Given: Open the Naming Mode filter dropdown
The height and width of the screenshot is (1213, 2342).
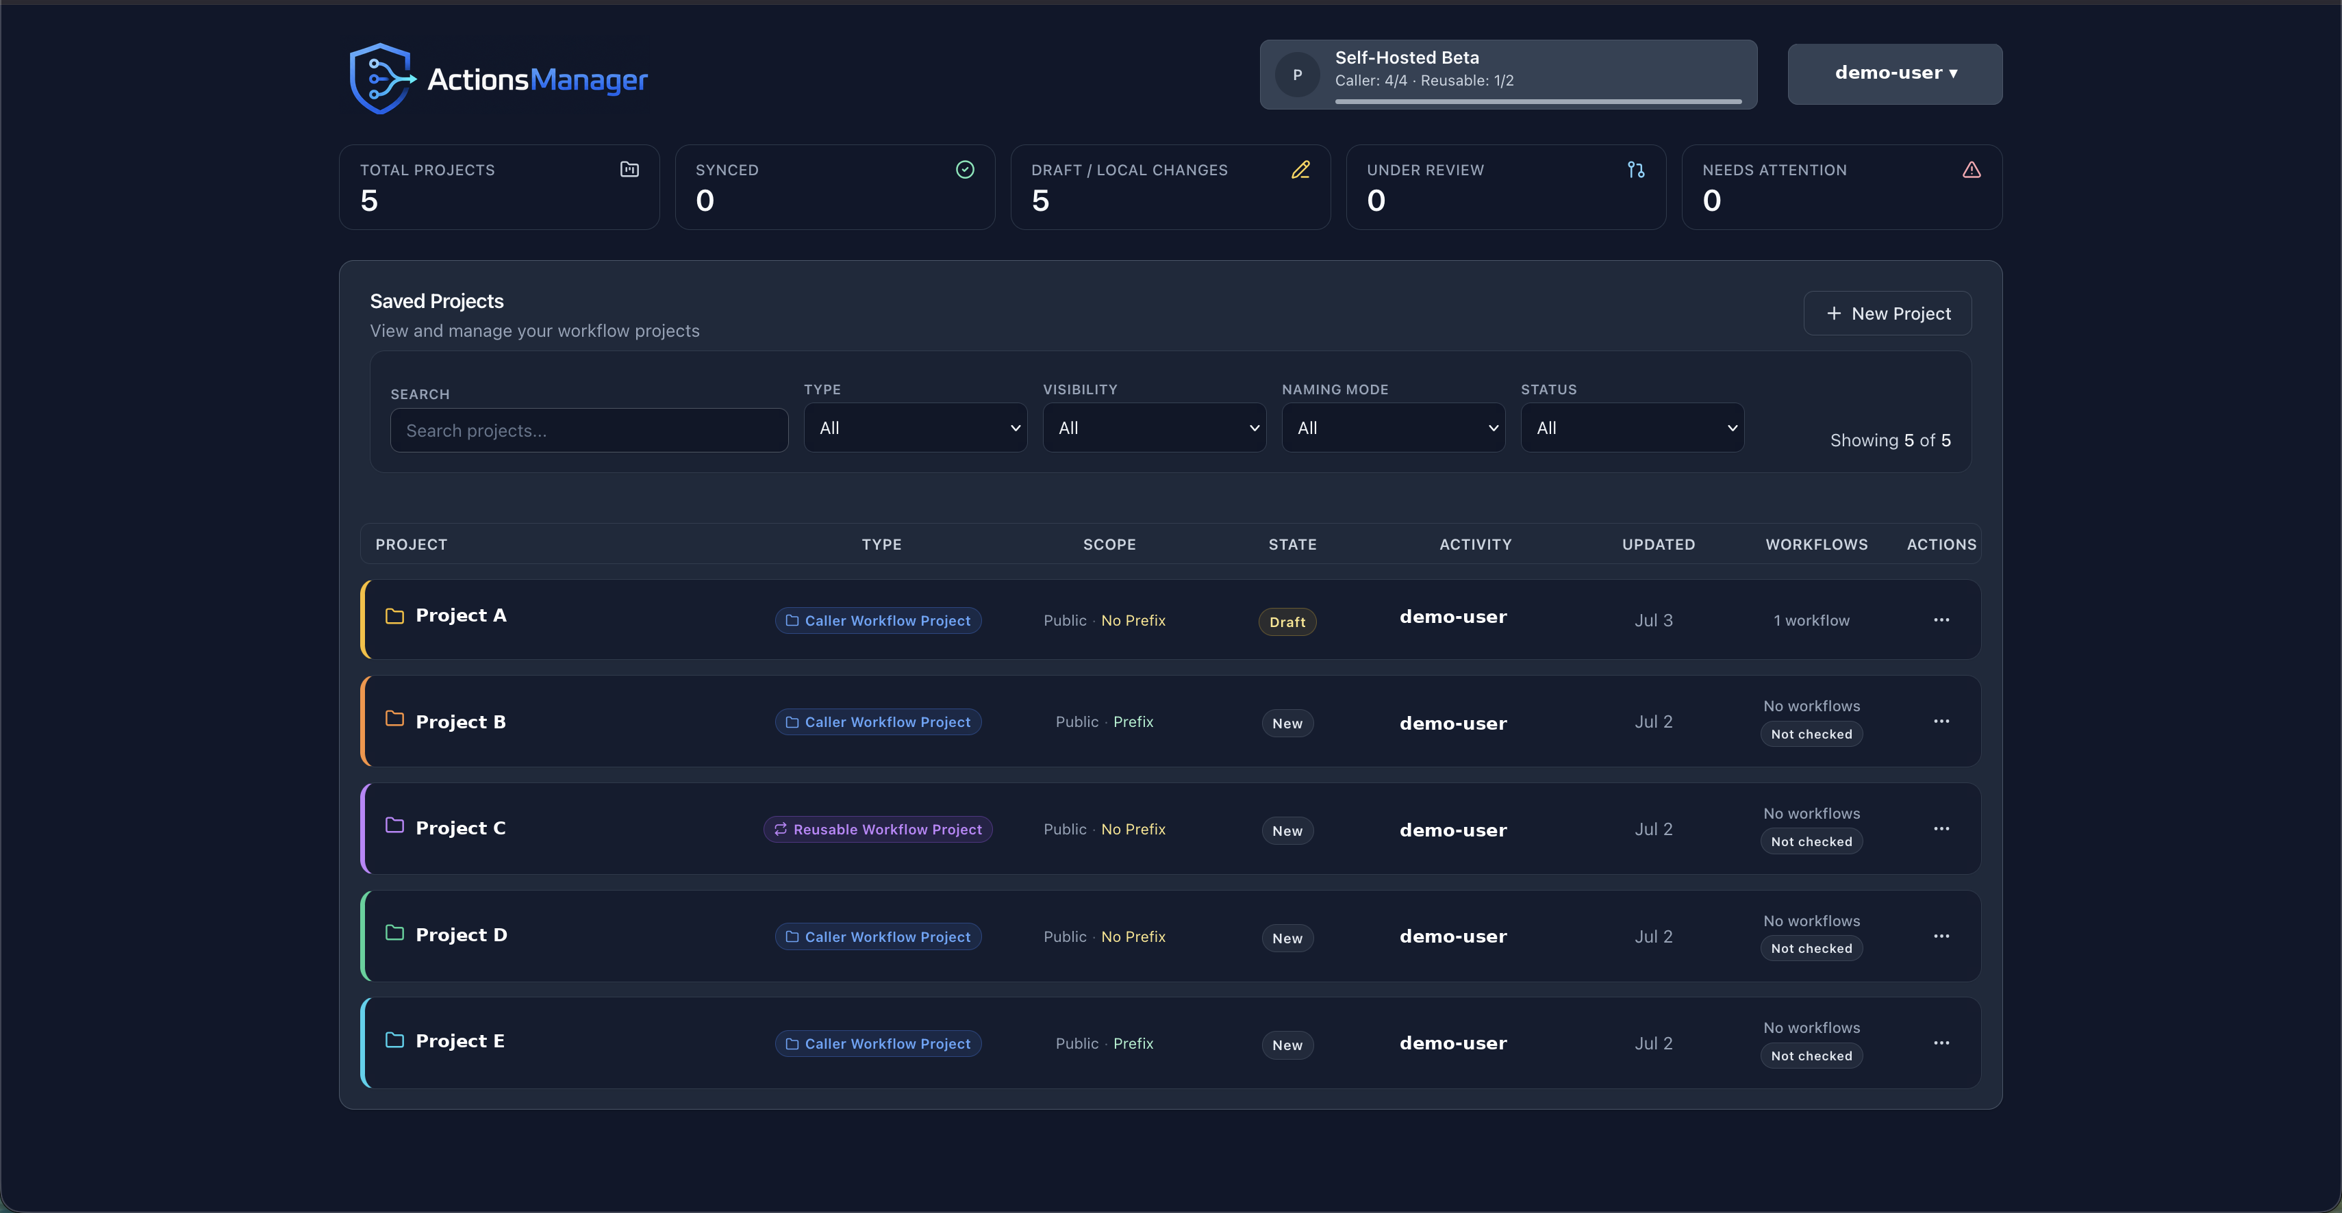Looking at the screenshot, I should (1394, 428).
